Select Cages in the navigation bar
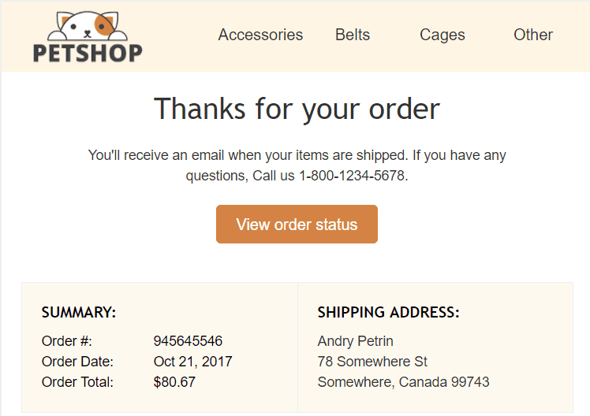590x416 pixels. (442, 35)
